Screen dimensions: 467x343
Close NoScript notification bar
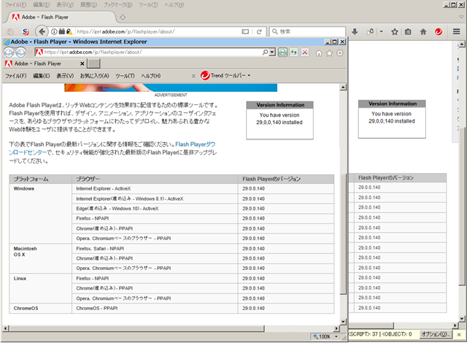[x=459, y=334]
